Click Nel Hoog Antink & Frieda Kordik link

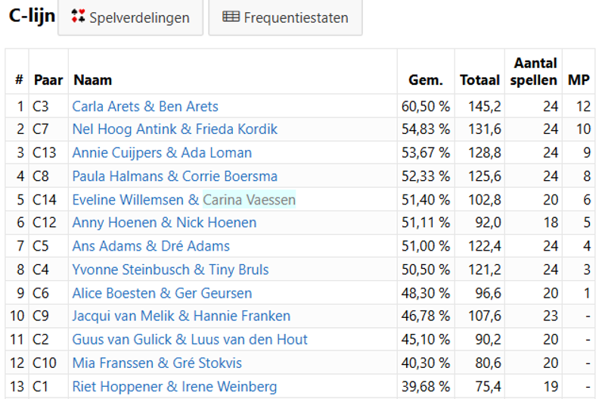coord(175,129)
